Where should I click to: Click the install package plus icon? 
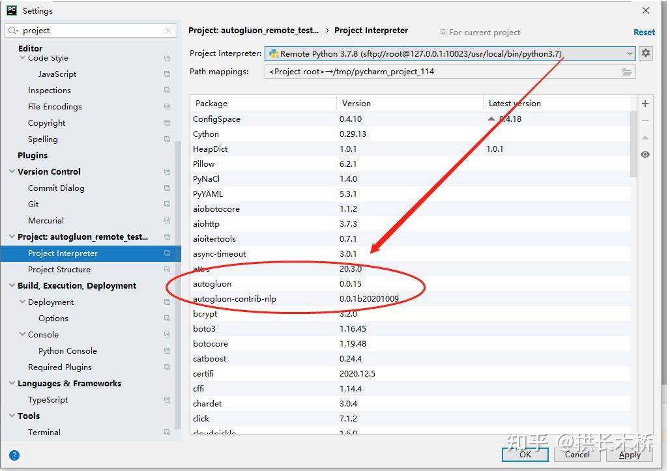pos(645,103)
